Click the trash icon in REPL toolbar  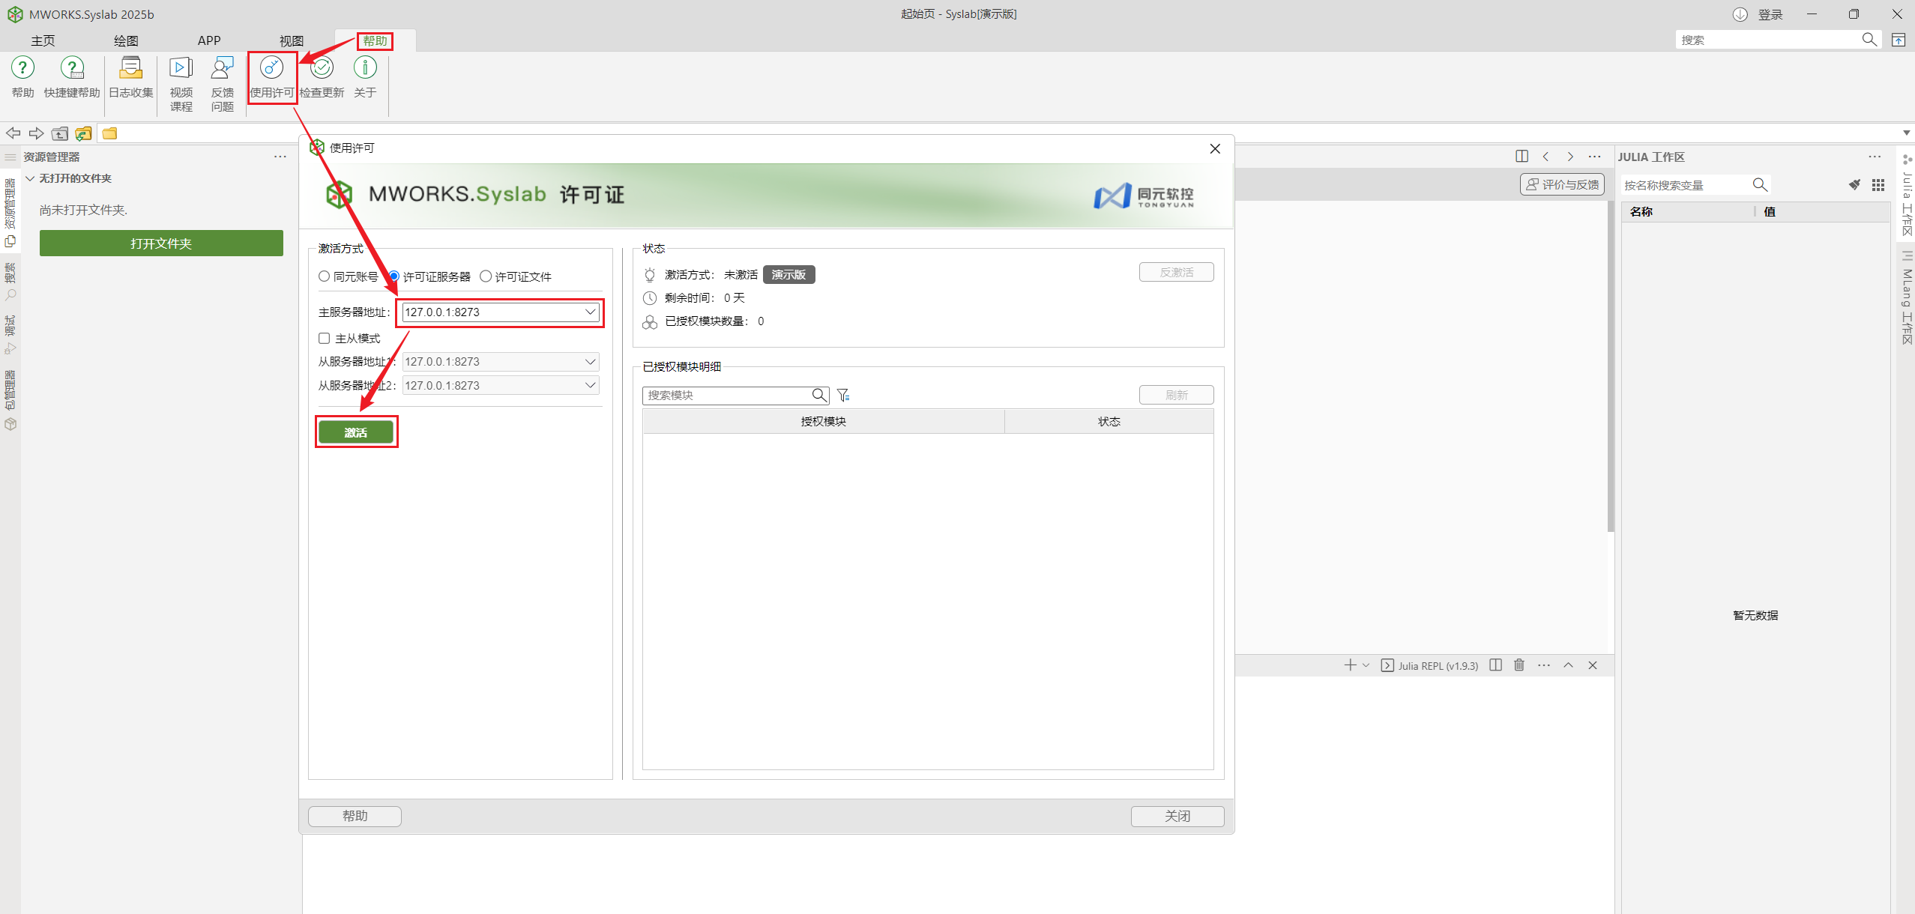(1519, 665)
